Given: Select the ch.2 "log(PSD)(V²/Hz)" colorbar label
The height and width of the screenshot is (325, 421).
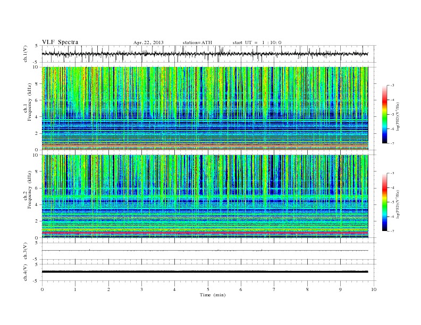Looking at the screenshot, I should (x=398, y=204).
